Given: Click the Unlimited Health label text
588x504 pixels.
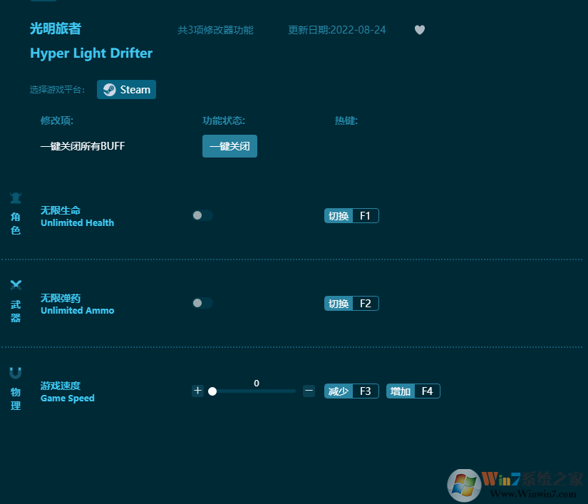Looking at the screenshot, I should pyautogui.click(x=77, y=222).
